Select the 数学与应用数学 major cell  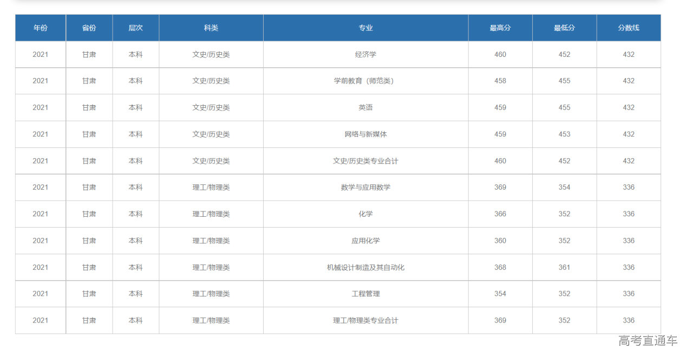pos(365,188)
